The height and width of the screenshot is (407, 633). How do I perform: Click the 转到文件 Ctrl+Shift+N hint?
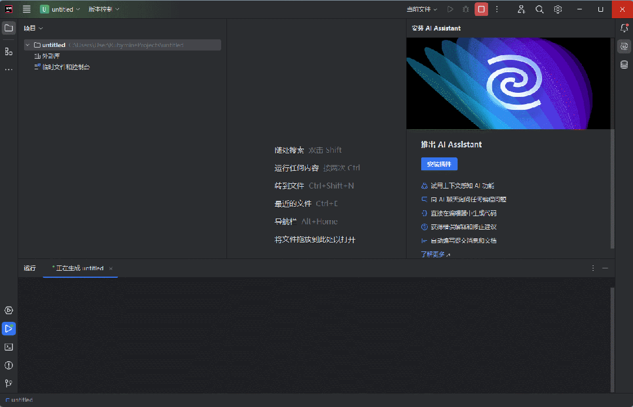314,186
